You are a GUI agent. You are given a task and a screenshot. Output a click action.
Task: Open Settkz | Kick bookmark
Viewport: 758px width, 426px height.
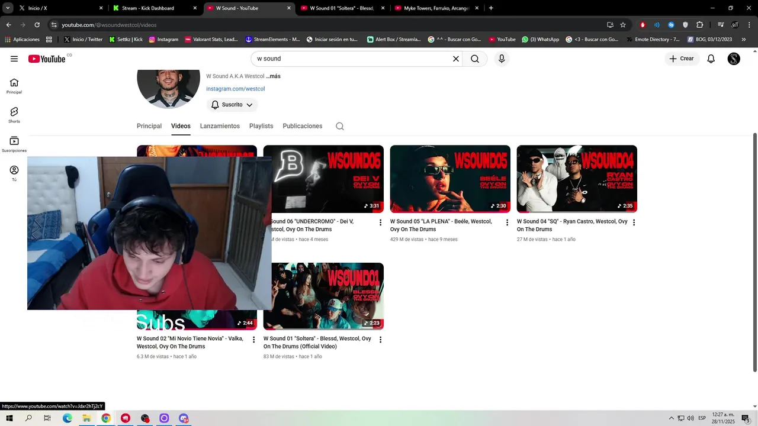click(x=126, y=40)
